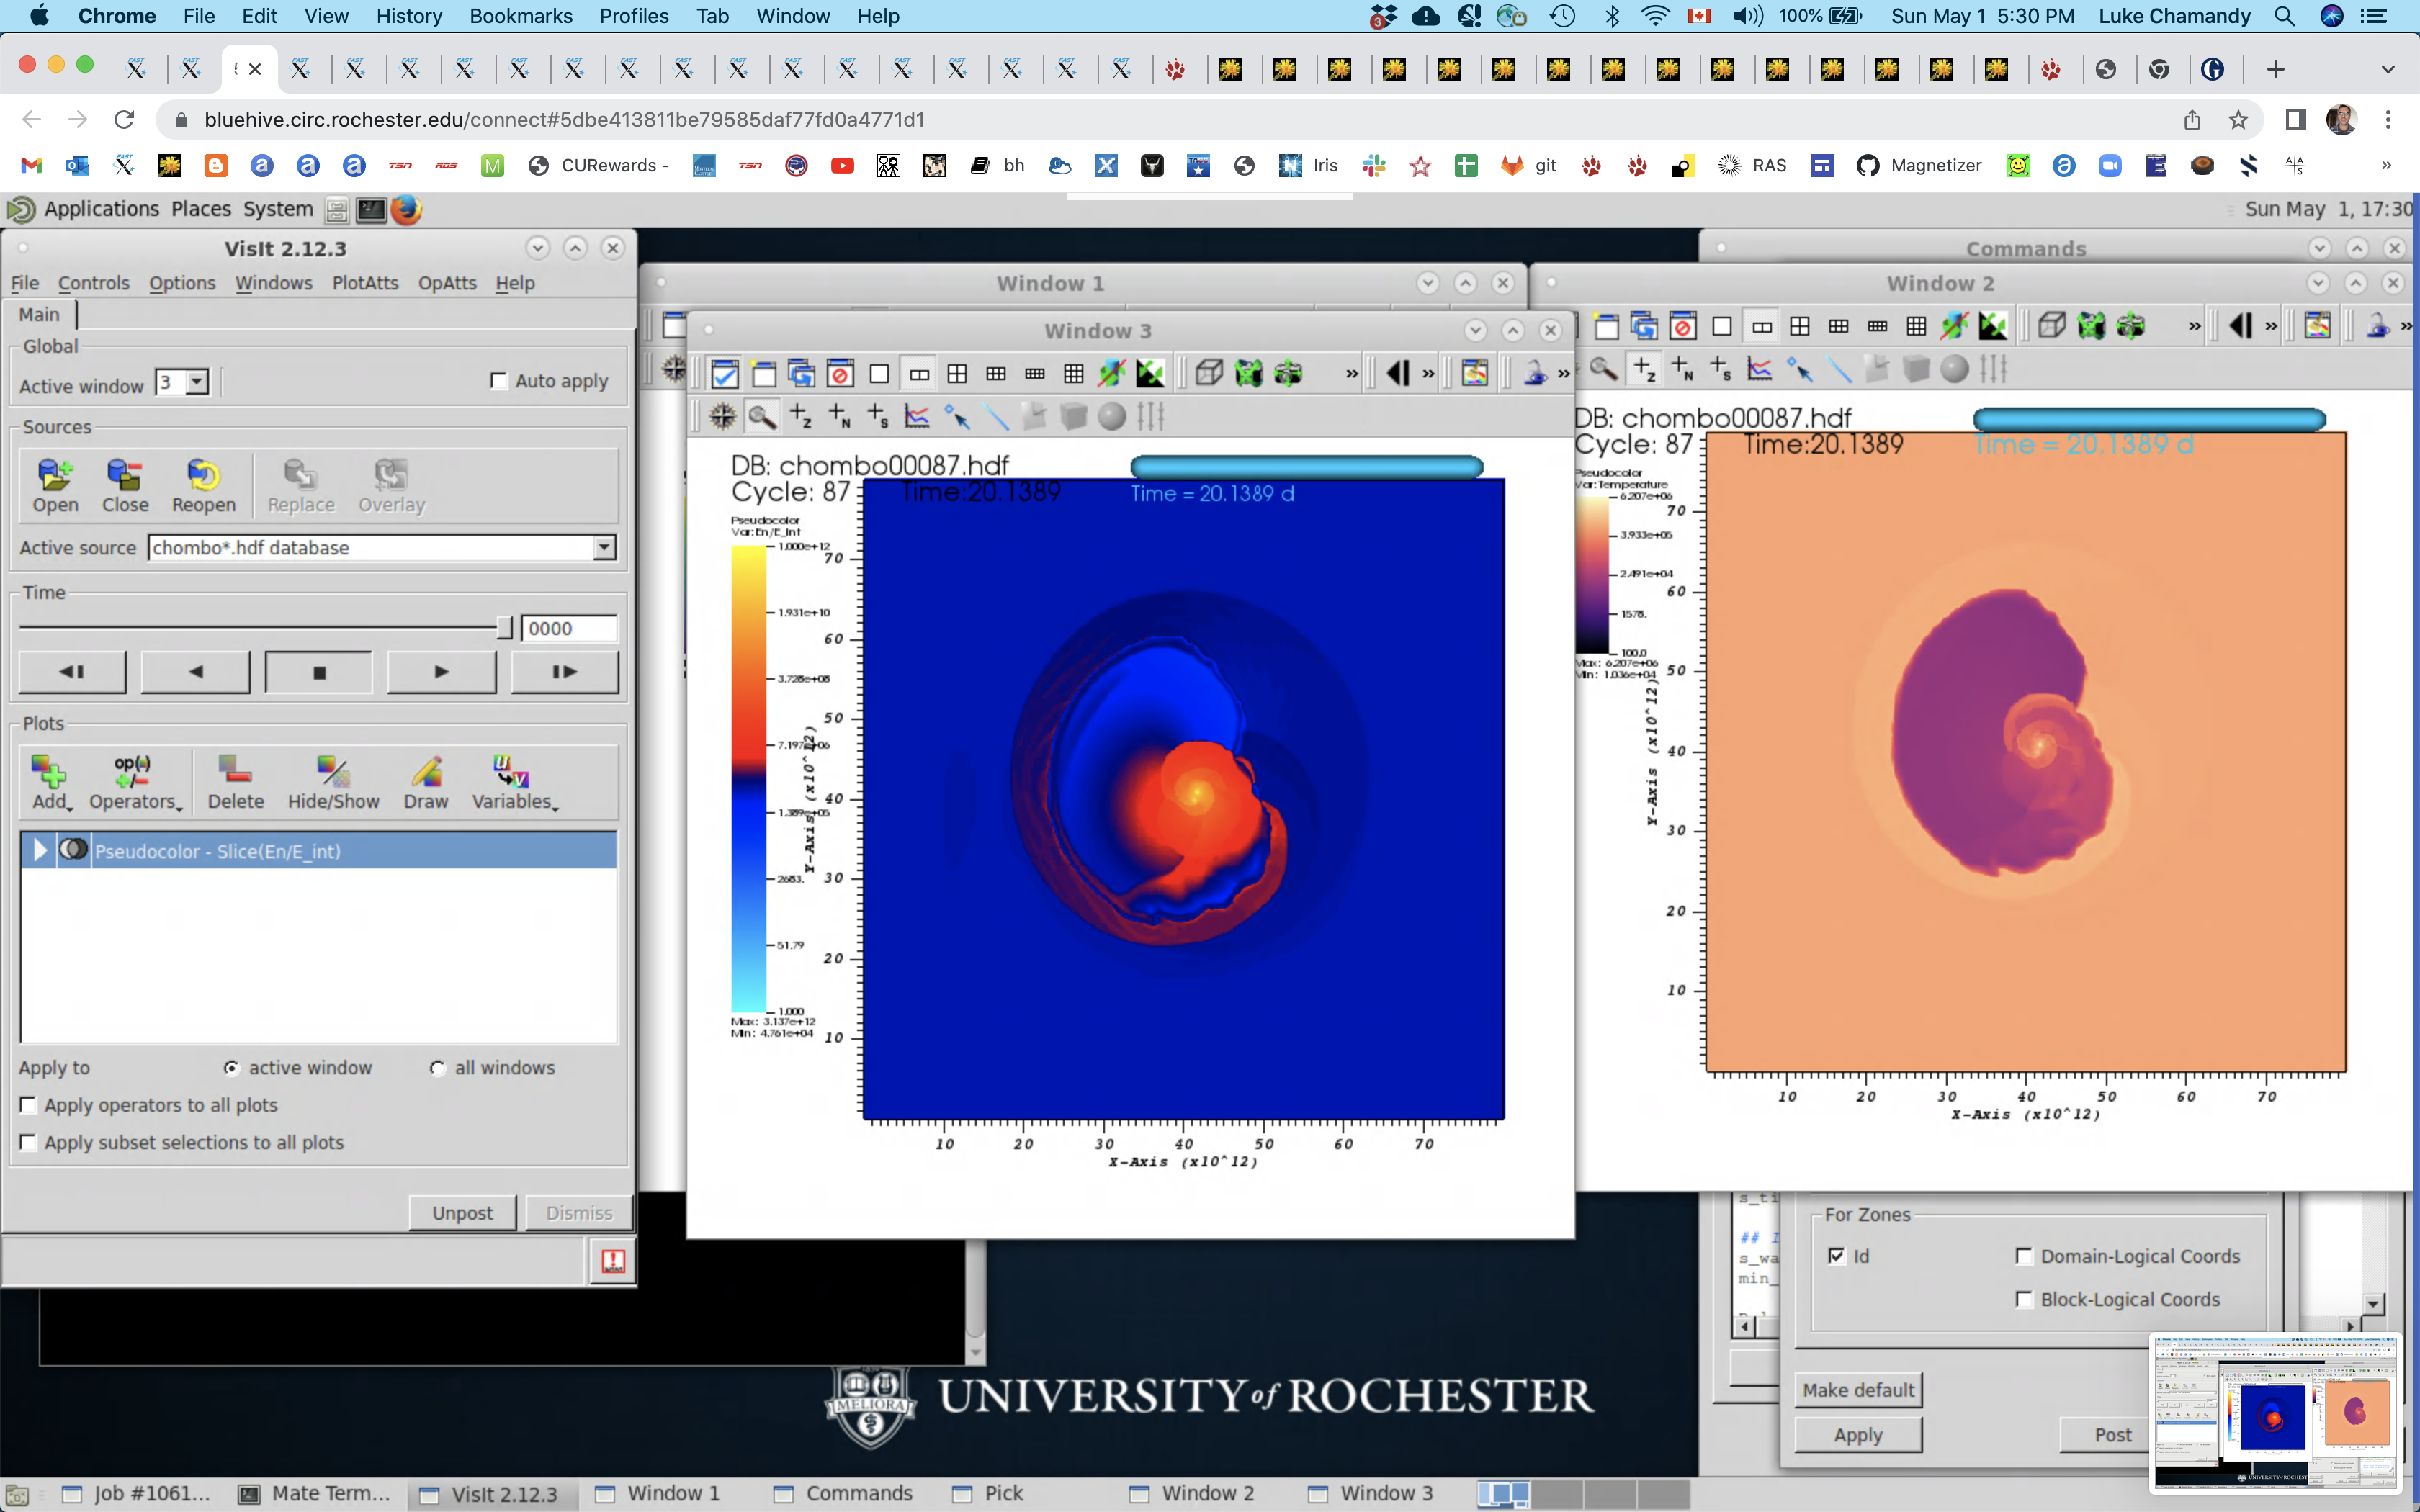This screenshot has height=1512, width=2420.
Task: Select all windows radio button
Action: 437,1068
